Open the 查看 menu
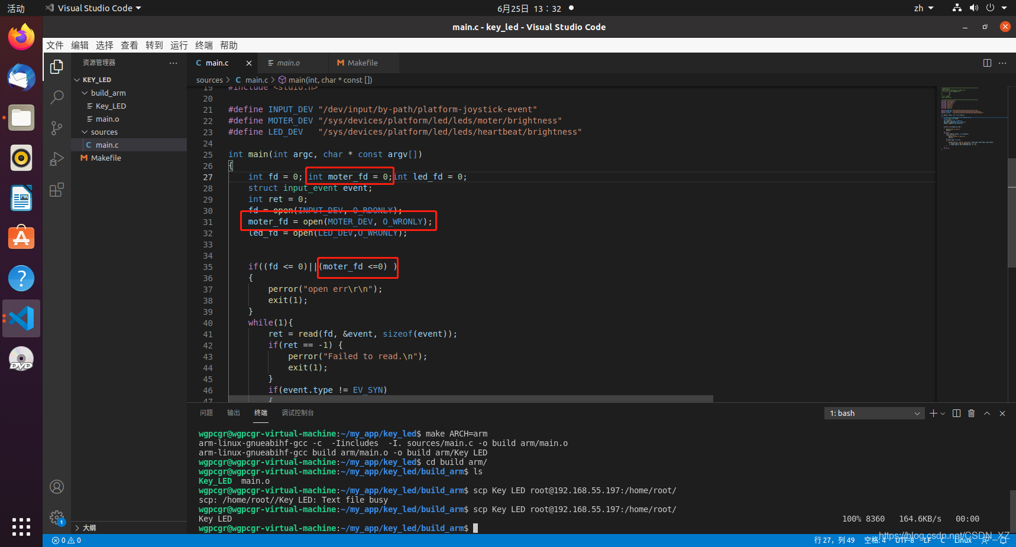Screen dimensions: 1016x547 pyautogui.click(x=130, y=45)
